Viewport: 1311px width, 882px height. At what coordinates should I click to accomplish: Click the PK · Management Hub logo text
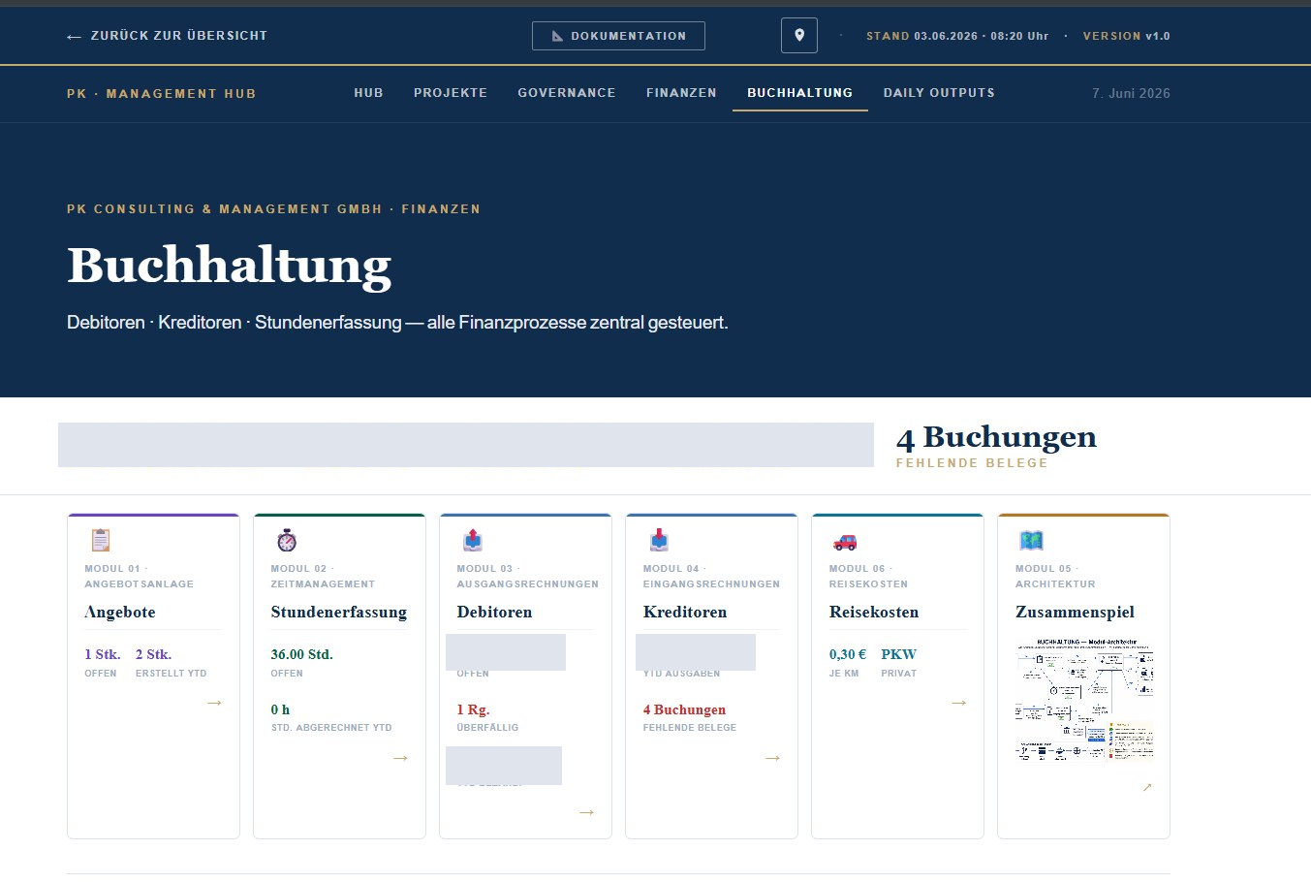click(162, 94)
